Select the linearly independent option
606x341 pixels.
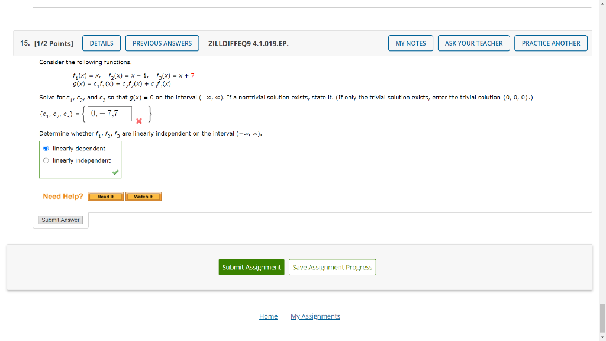point(46,160)
